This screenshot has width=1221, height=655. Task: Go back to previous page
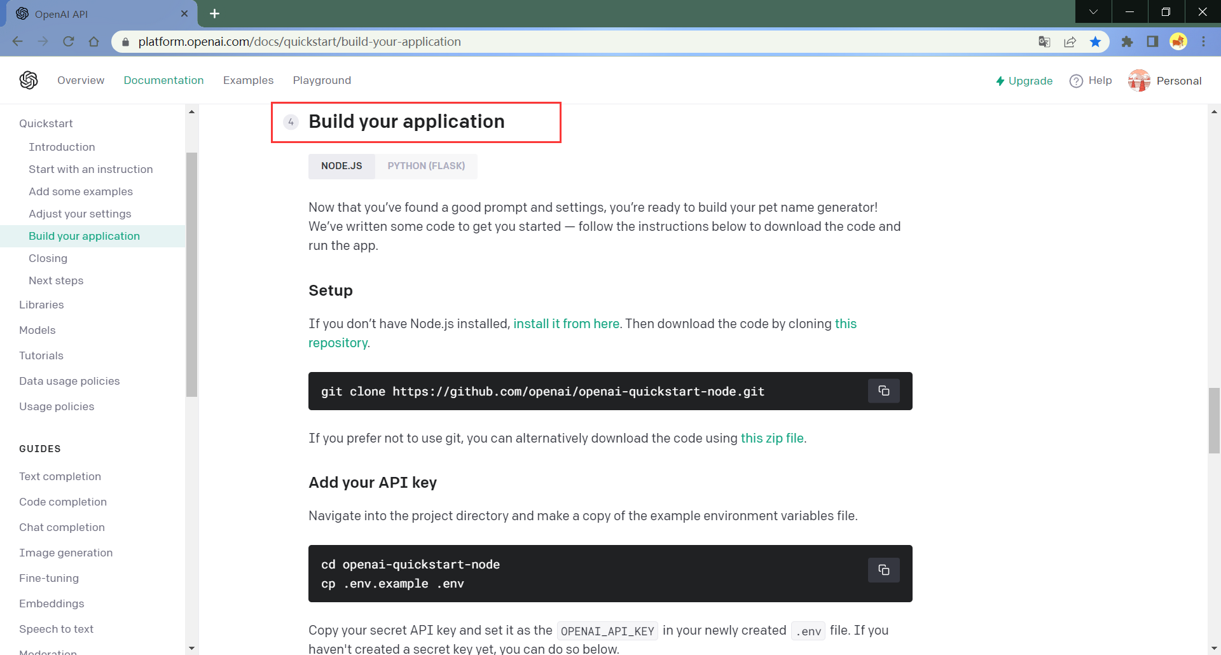[17, 41]
